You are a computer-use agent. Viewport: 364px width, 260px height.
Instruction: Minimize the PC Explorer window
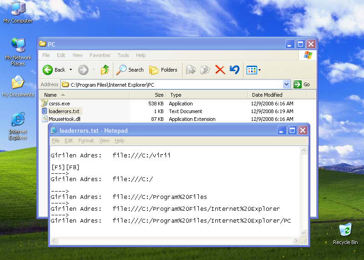coord(289,44)
